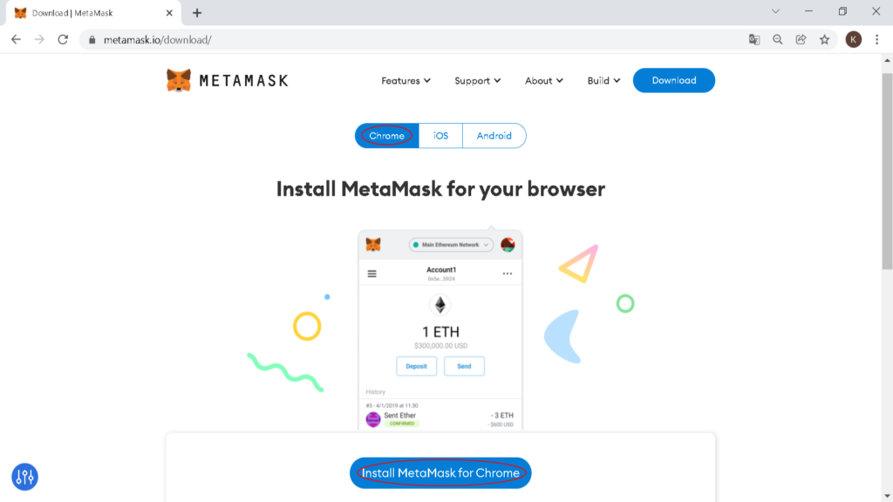Expand the Features dropdown

[x=406, y=80]
